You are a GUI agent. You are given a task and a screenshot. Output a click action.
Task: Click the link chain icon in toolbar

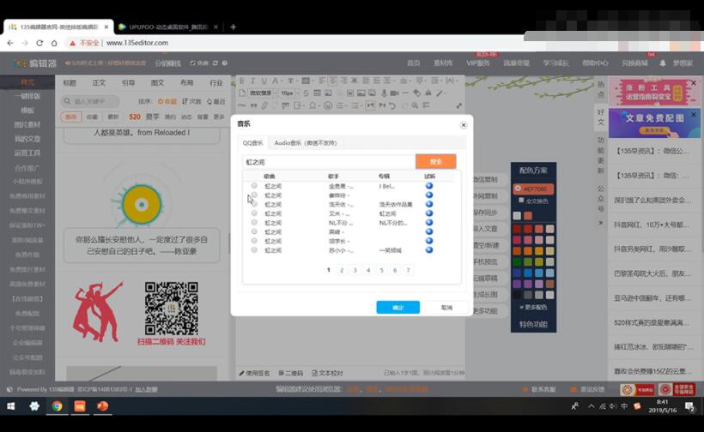tap(264, 105)
